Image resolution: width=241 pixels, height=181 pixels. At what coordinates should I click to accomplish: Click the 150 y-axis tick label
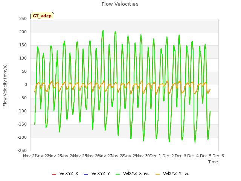pos(23,45)
